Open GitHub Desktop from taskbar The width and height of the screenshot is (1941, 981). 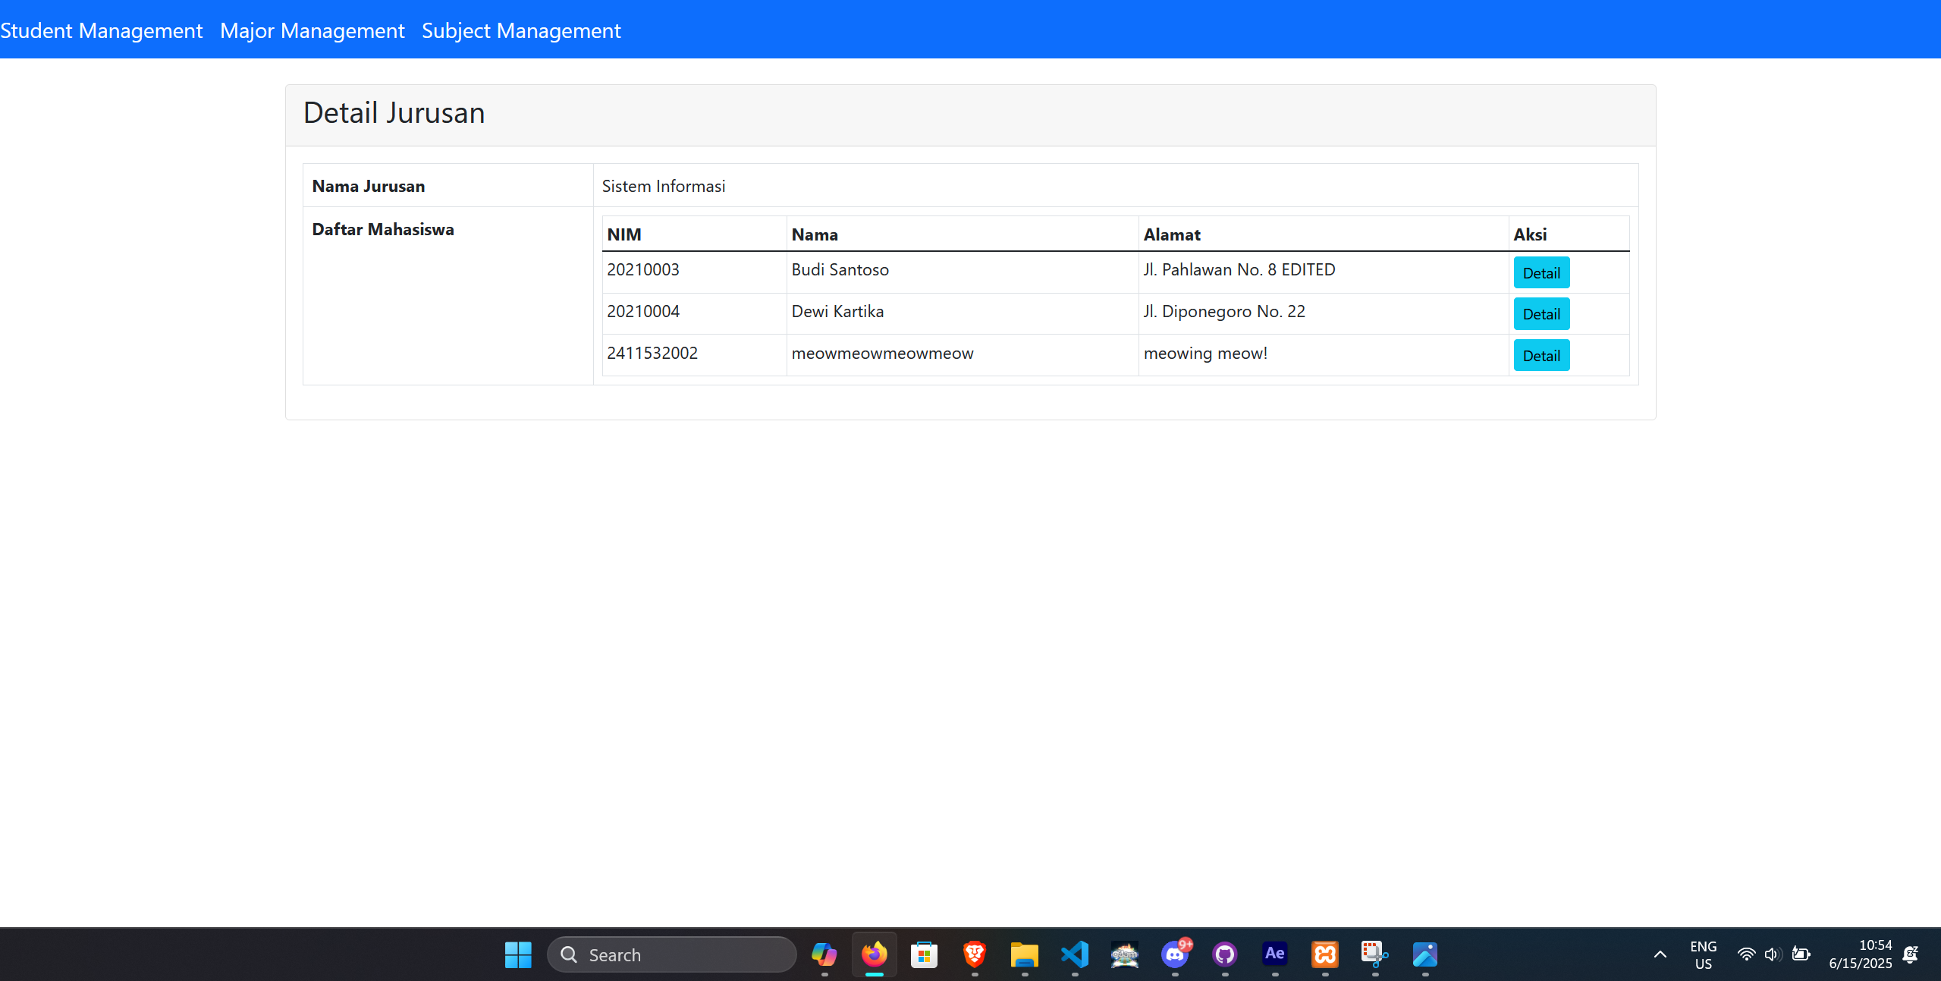click(1224, 954)
